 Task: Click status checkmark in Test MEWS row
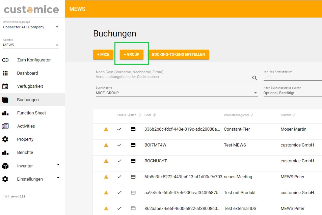coord(119,145)
